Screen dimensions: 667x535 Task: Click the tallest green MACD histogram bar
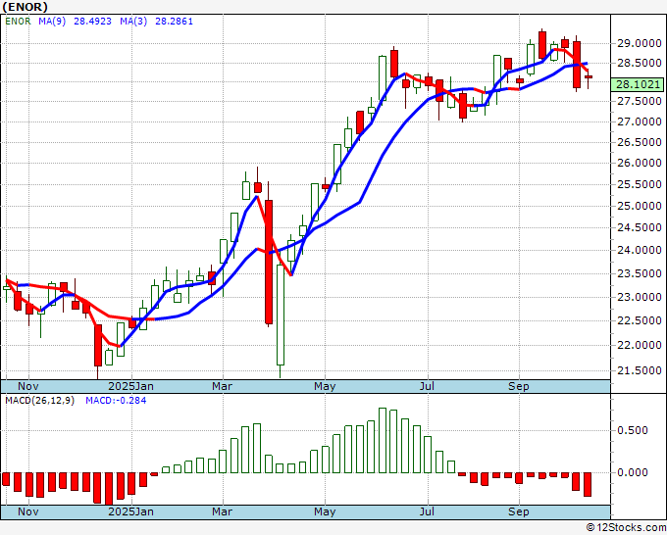382,440
